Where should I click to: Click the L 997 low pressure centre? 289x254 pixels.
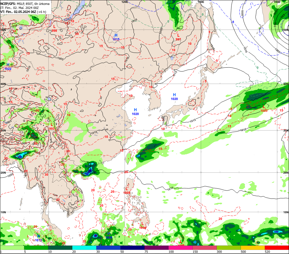click(178, 37)
